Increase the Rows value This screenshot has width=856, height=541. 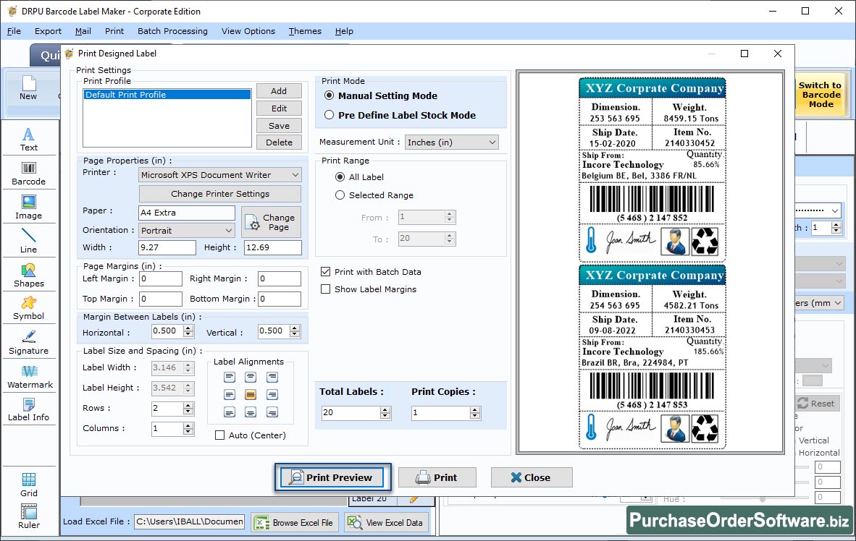click(189, 405)
